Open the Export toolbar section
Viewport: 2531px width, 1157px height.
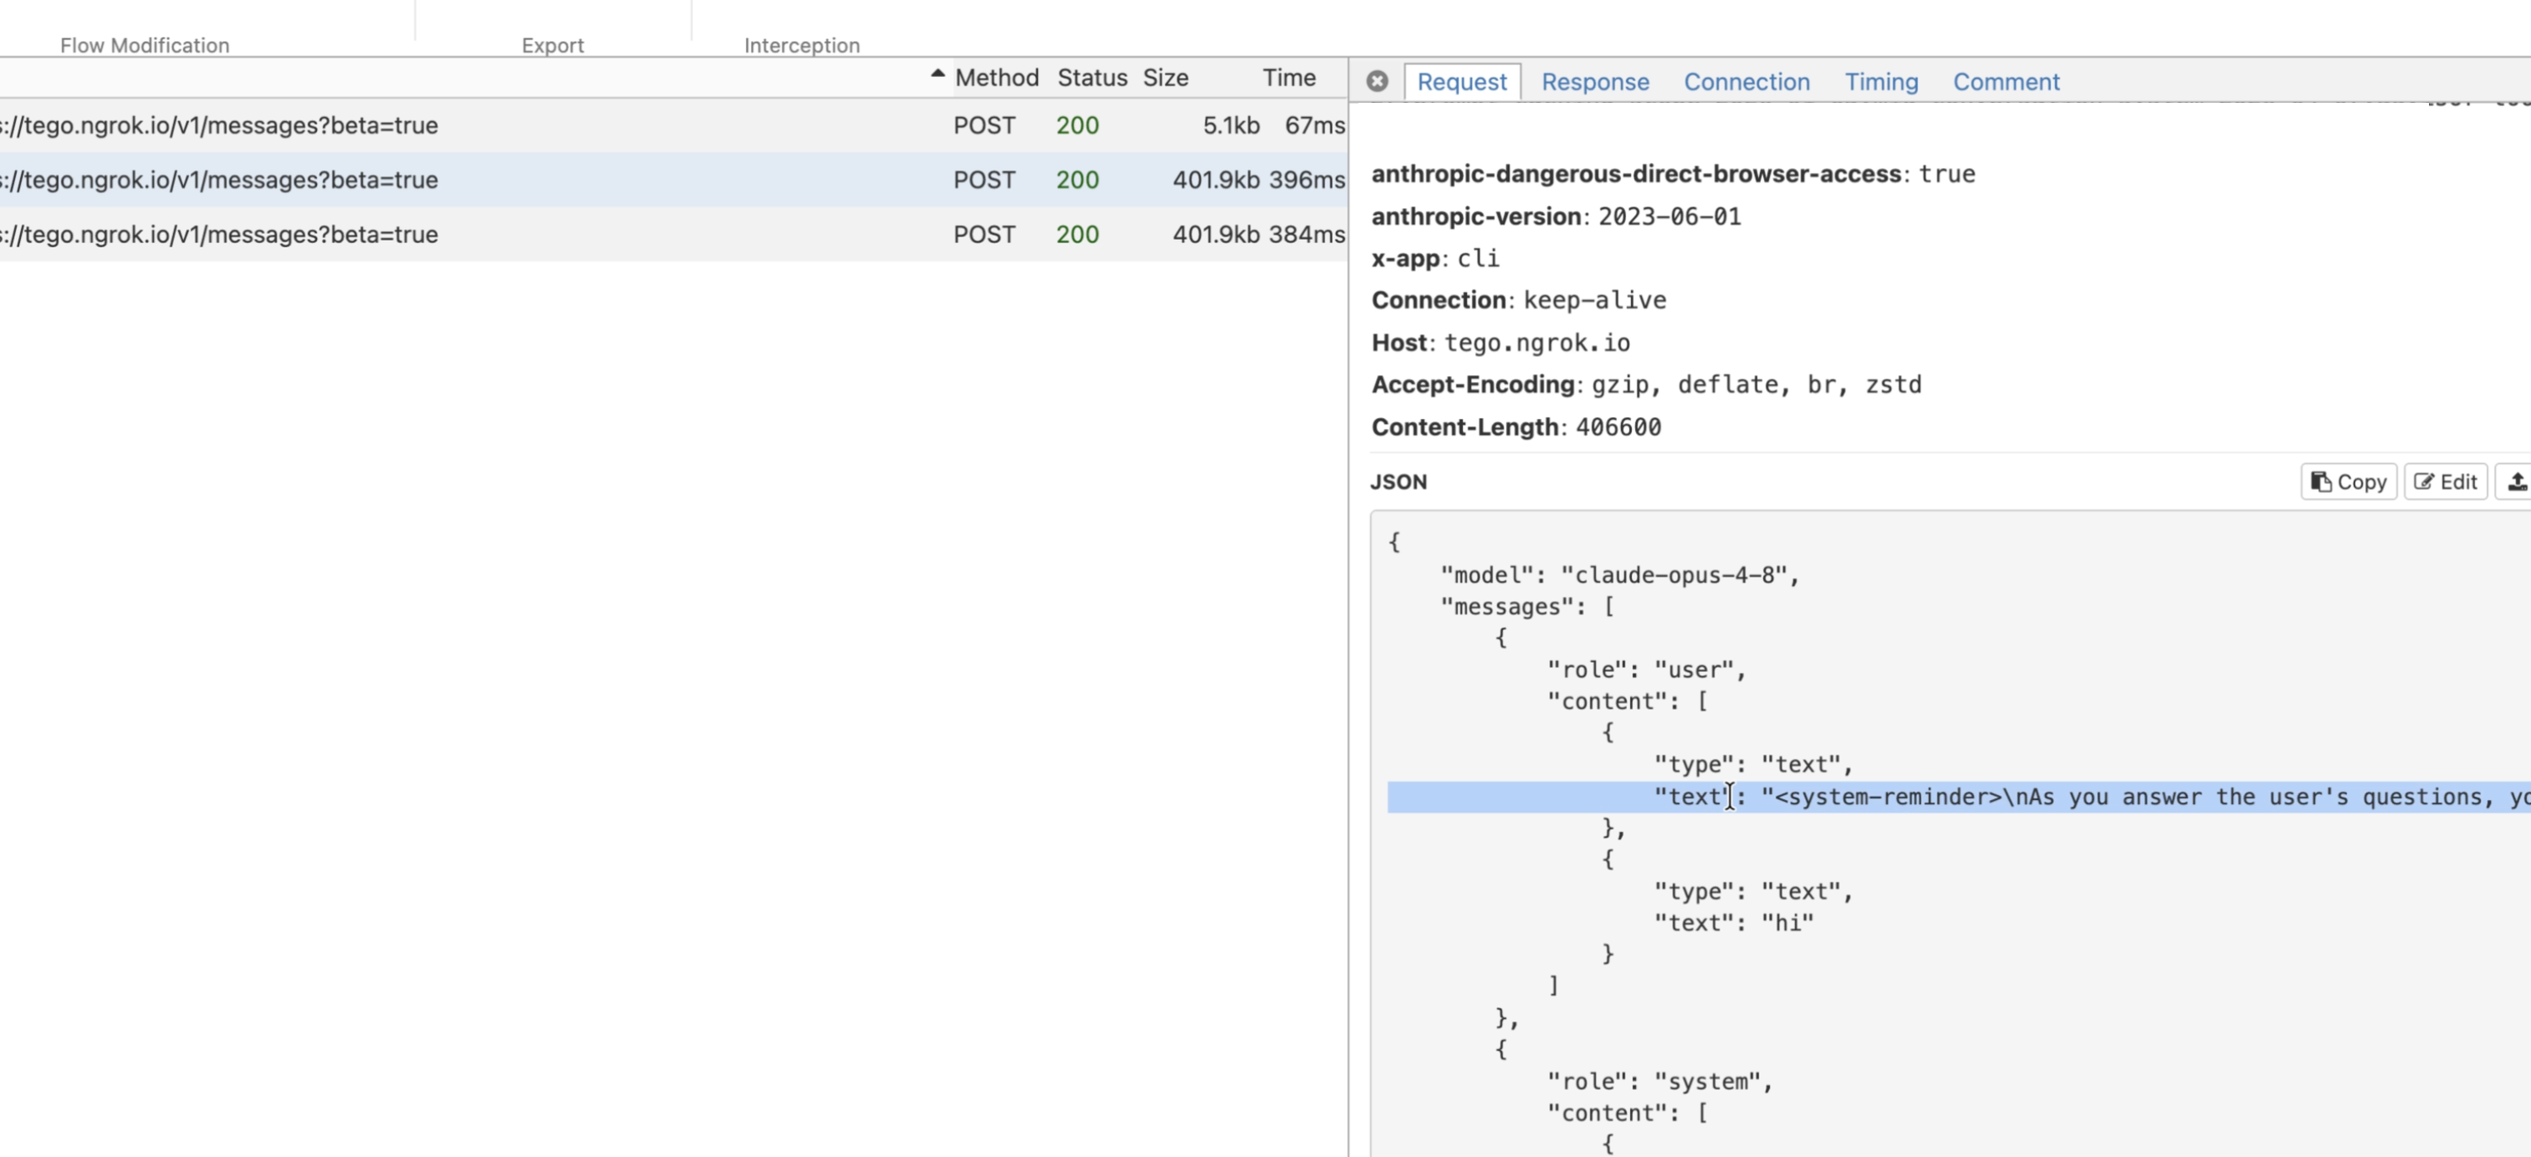point(552,45)
